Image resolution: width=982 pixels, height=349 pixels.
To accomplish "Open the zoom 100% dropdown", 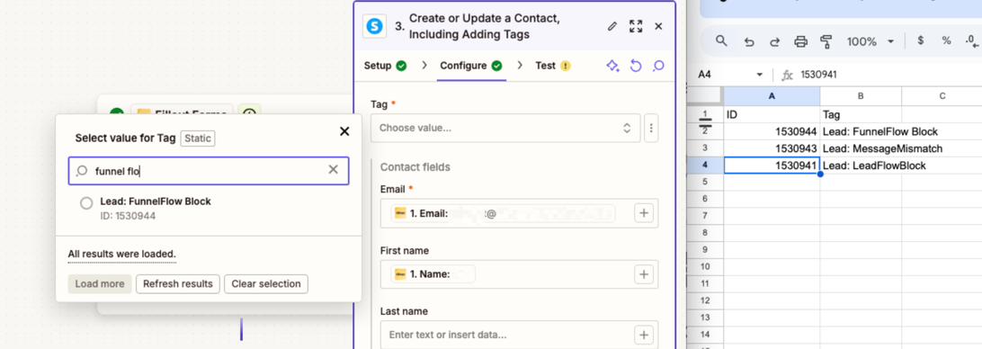I will [870, 41].
